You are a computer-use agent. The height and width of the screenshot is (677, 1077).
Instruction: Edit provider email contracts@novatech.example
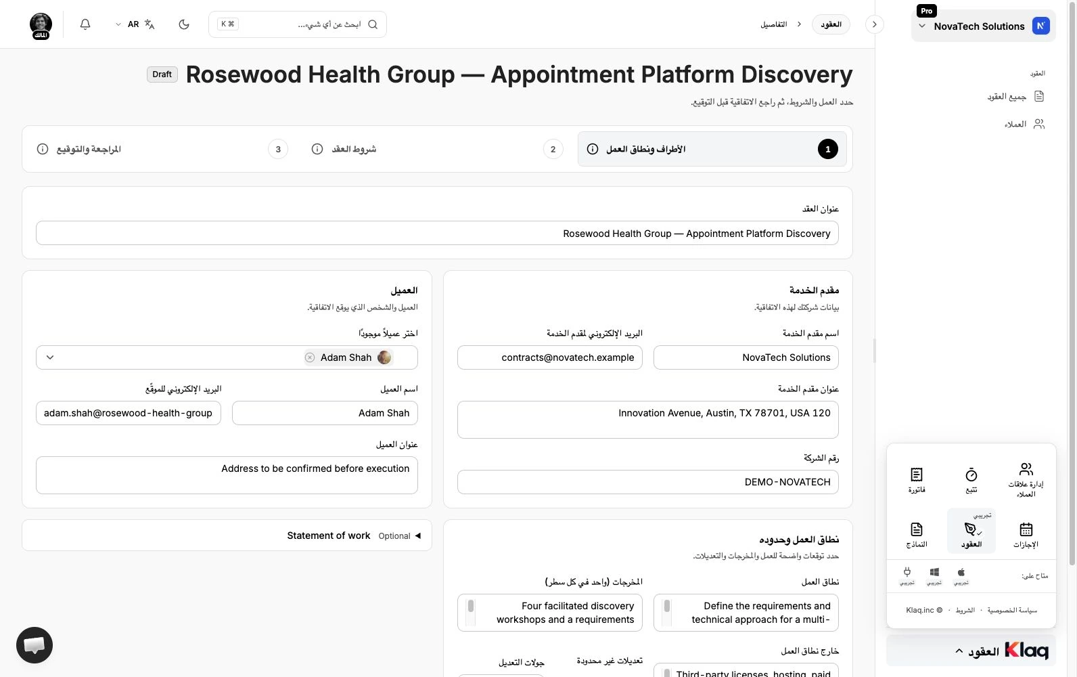[550, 357]
